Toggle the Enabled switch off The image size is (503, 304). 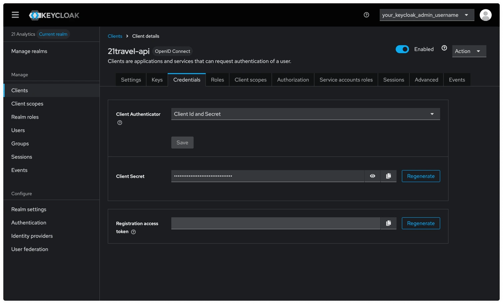coord(402,49)
